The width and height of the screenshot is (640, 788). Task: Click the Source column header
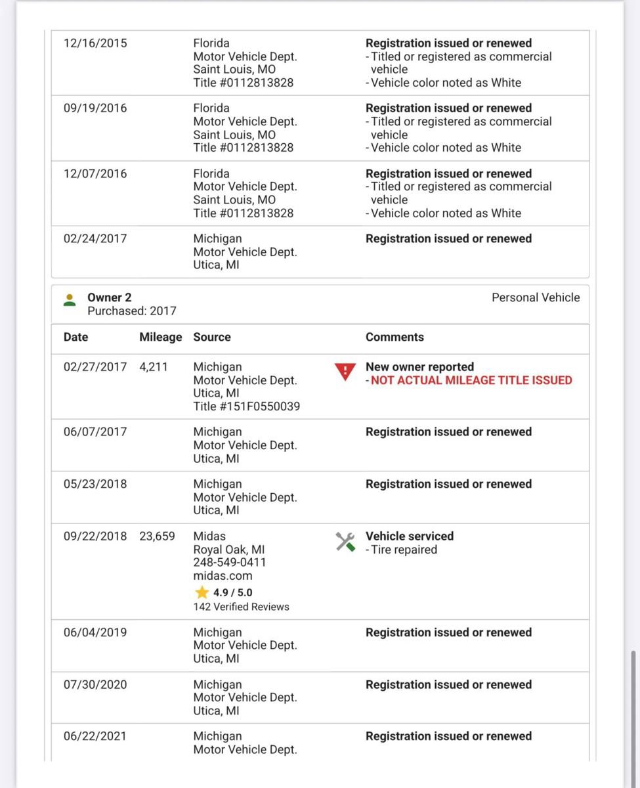(x=212, y=338)
